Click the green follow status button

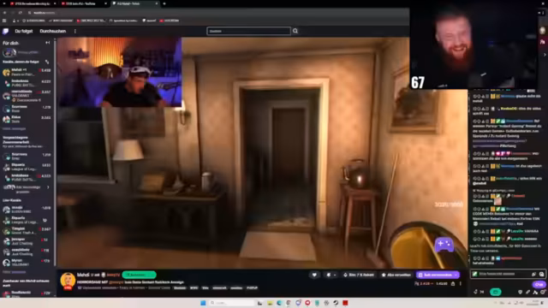coord(139,275)
